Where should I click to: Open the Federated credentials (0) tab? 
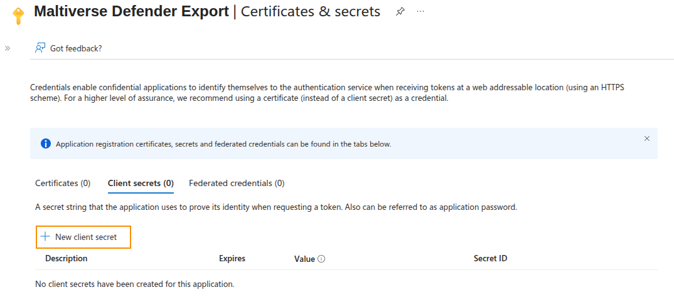[x=237, y=184]
